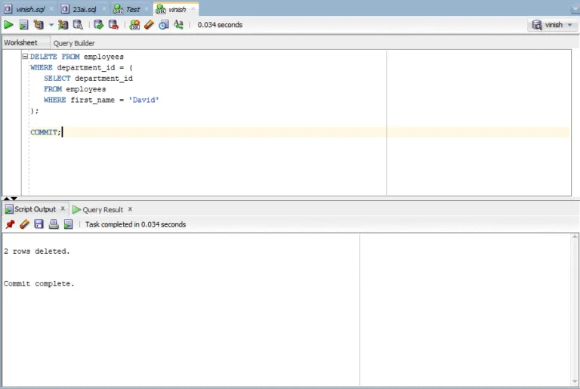Close the Test tab
The image size is (580, 389).
point(147,8)
